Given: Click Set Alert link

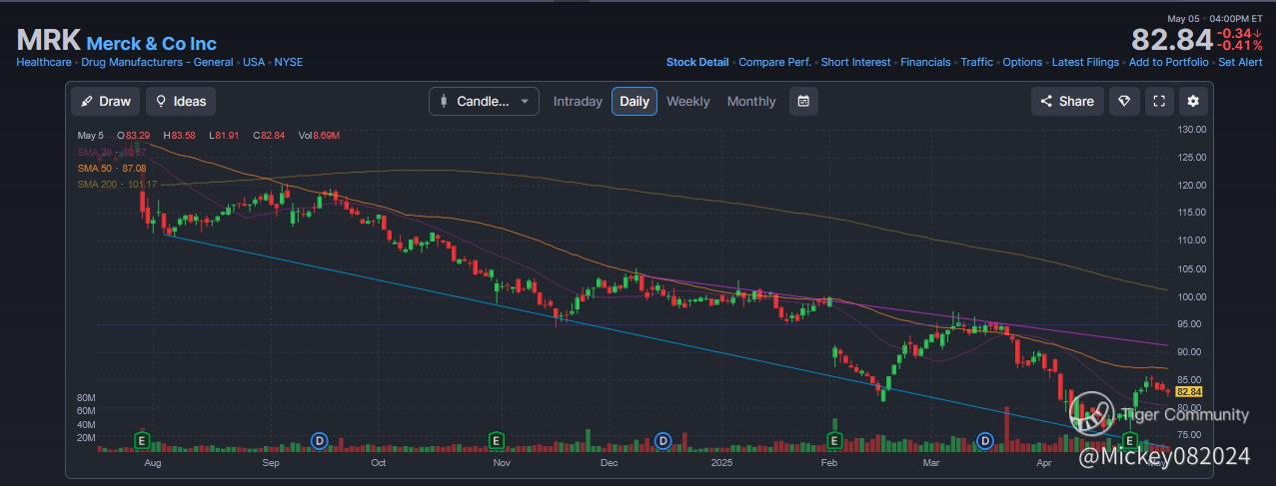Looking at the screenshot, I should pyautogui.click(x=1240, y=62).
